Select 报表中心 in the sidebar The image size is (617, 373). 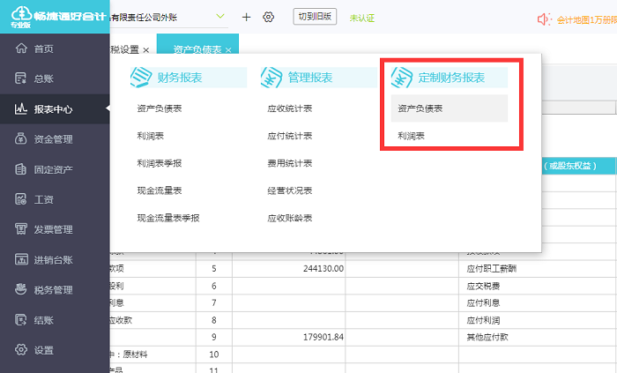tap(55, 108)
